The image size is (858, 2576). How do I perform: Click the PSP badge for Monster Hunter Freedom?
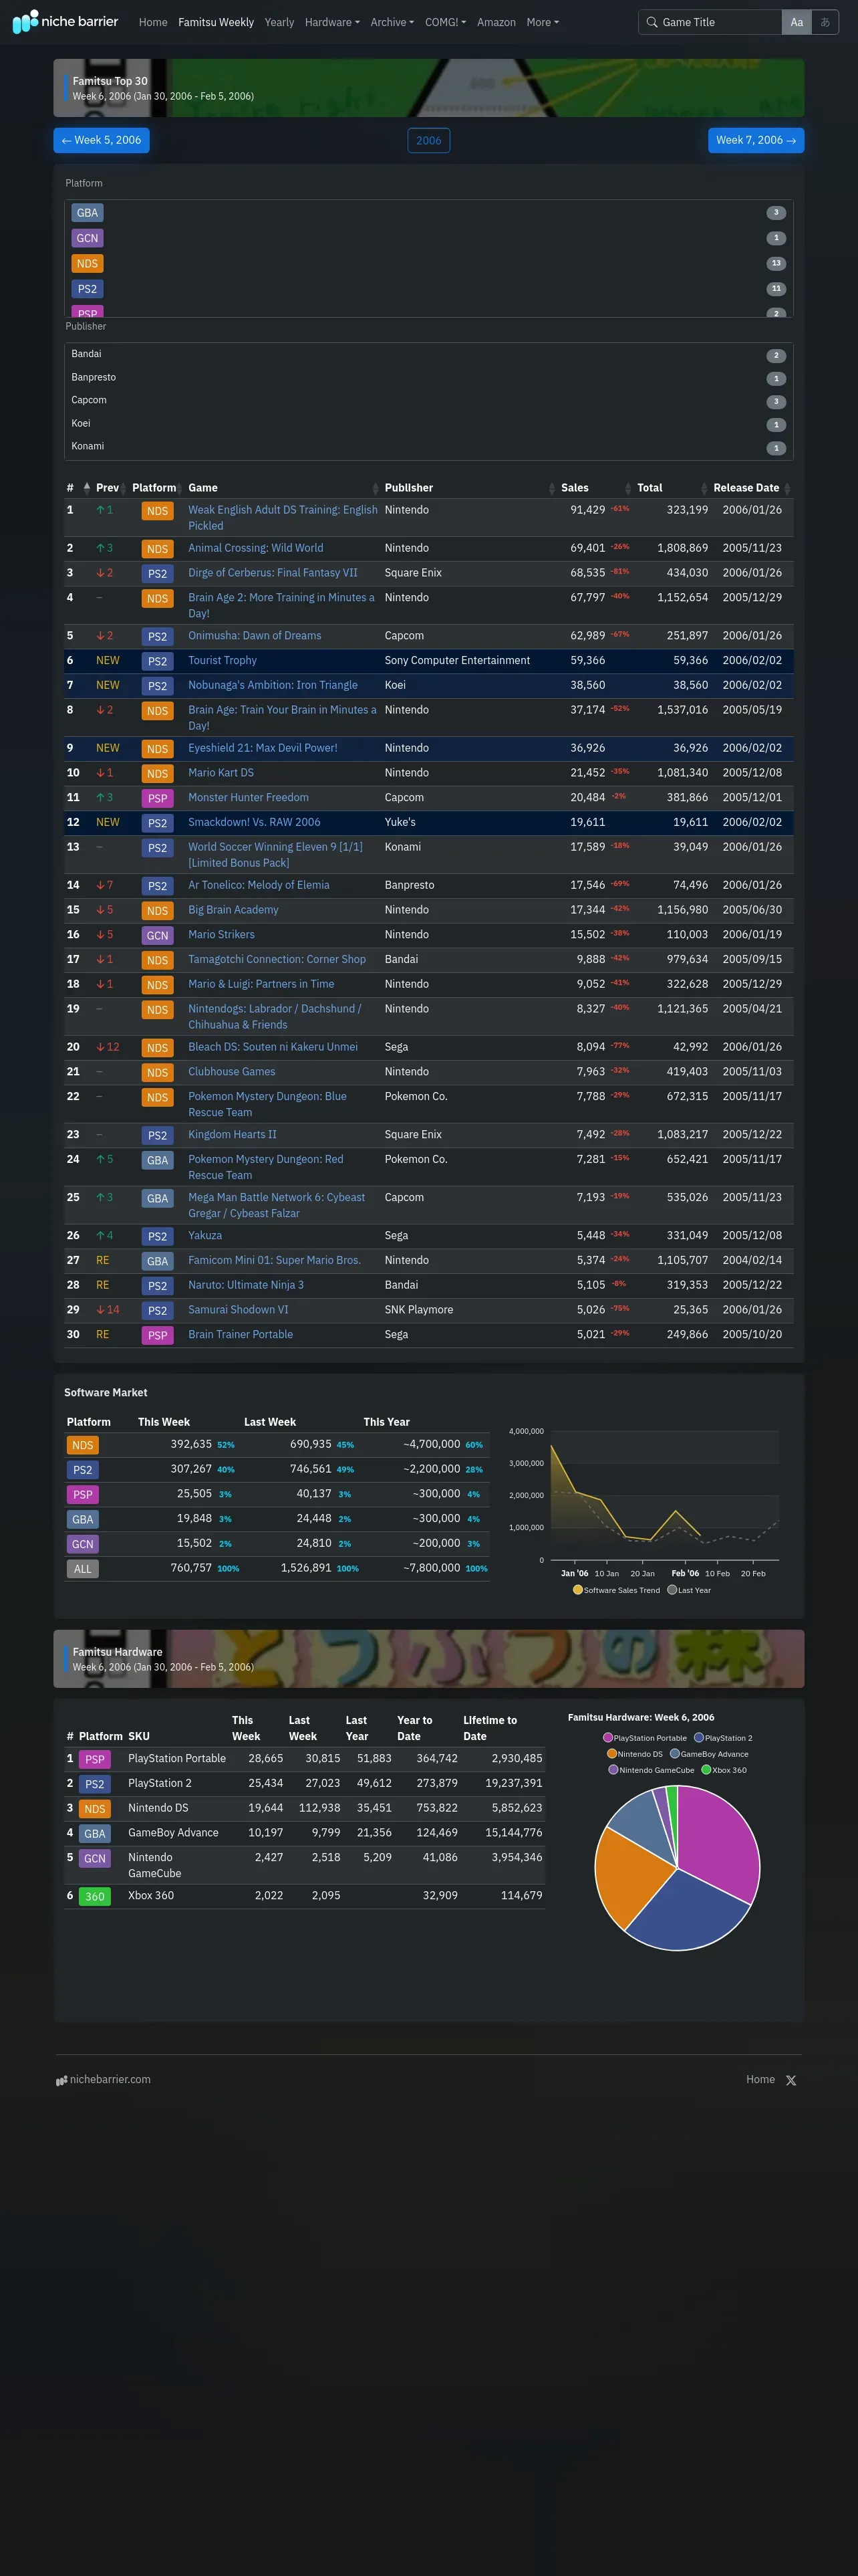157,799
